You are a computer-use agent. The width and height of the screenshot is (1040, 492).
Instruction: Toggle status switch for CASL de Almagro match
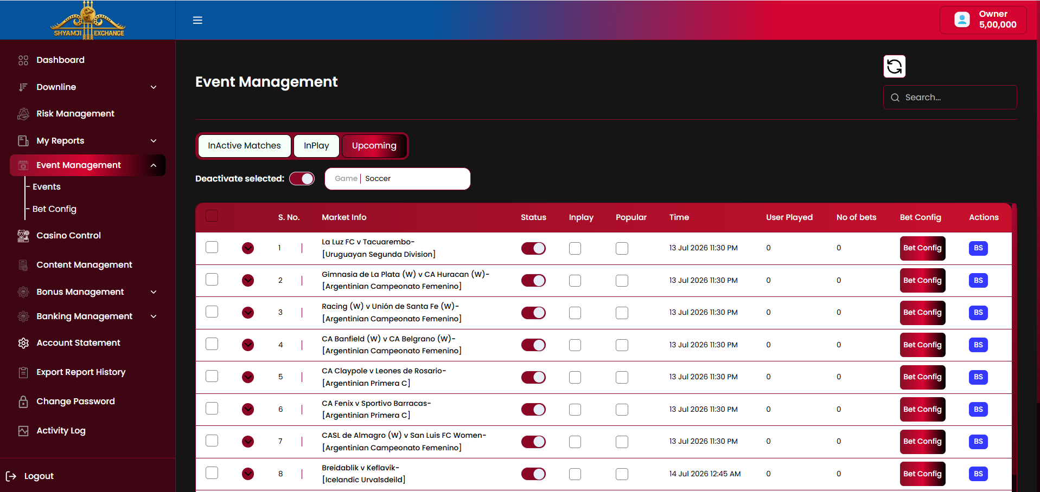pos(534,442)
